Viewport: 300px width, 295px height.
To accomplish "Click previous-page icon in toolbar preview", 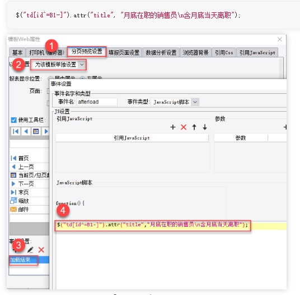I will [x=26, y=131].
